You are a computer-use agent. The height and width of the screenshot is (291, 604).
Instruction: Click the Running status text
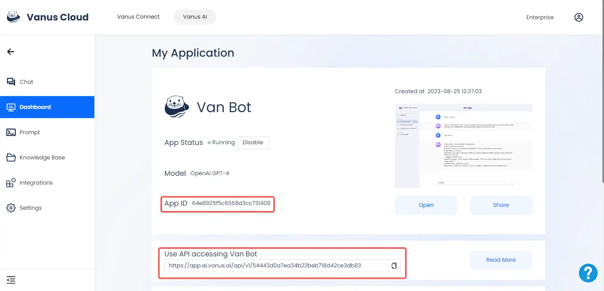coord(223,142)
